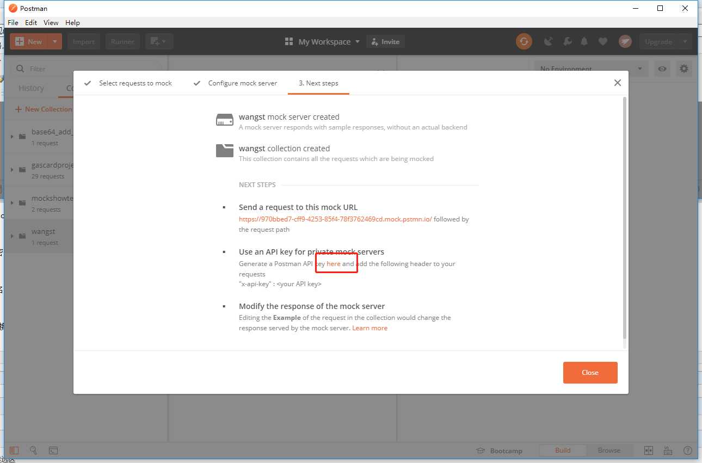Viewport: 702px width, 463px height.
Task: Open the Runner
Action: [x=122, y=41]
